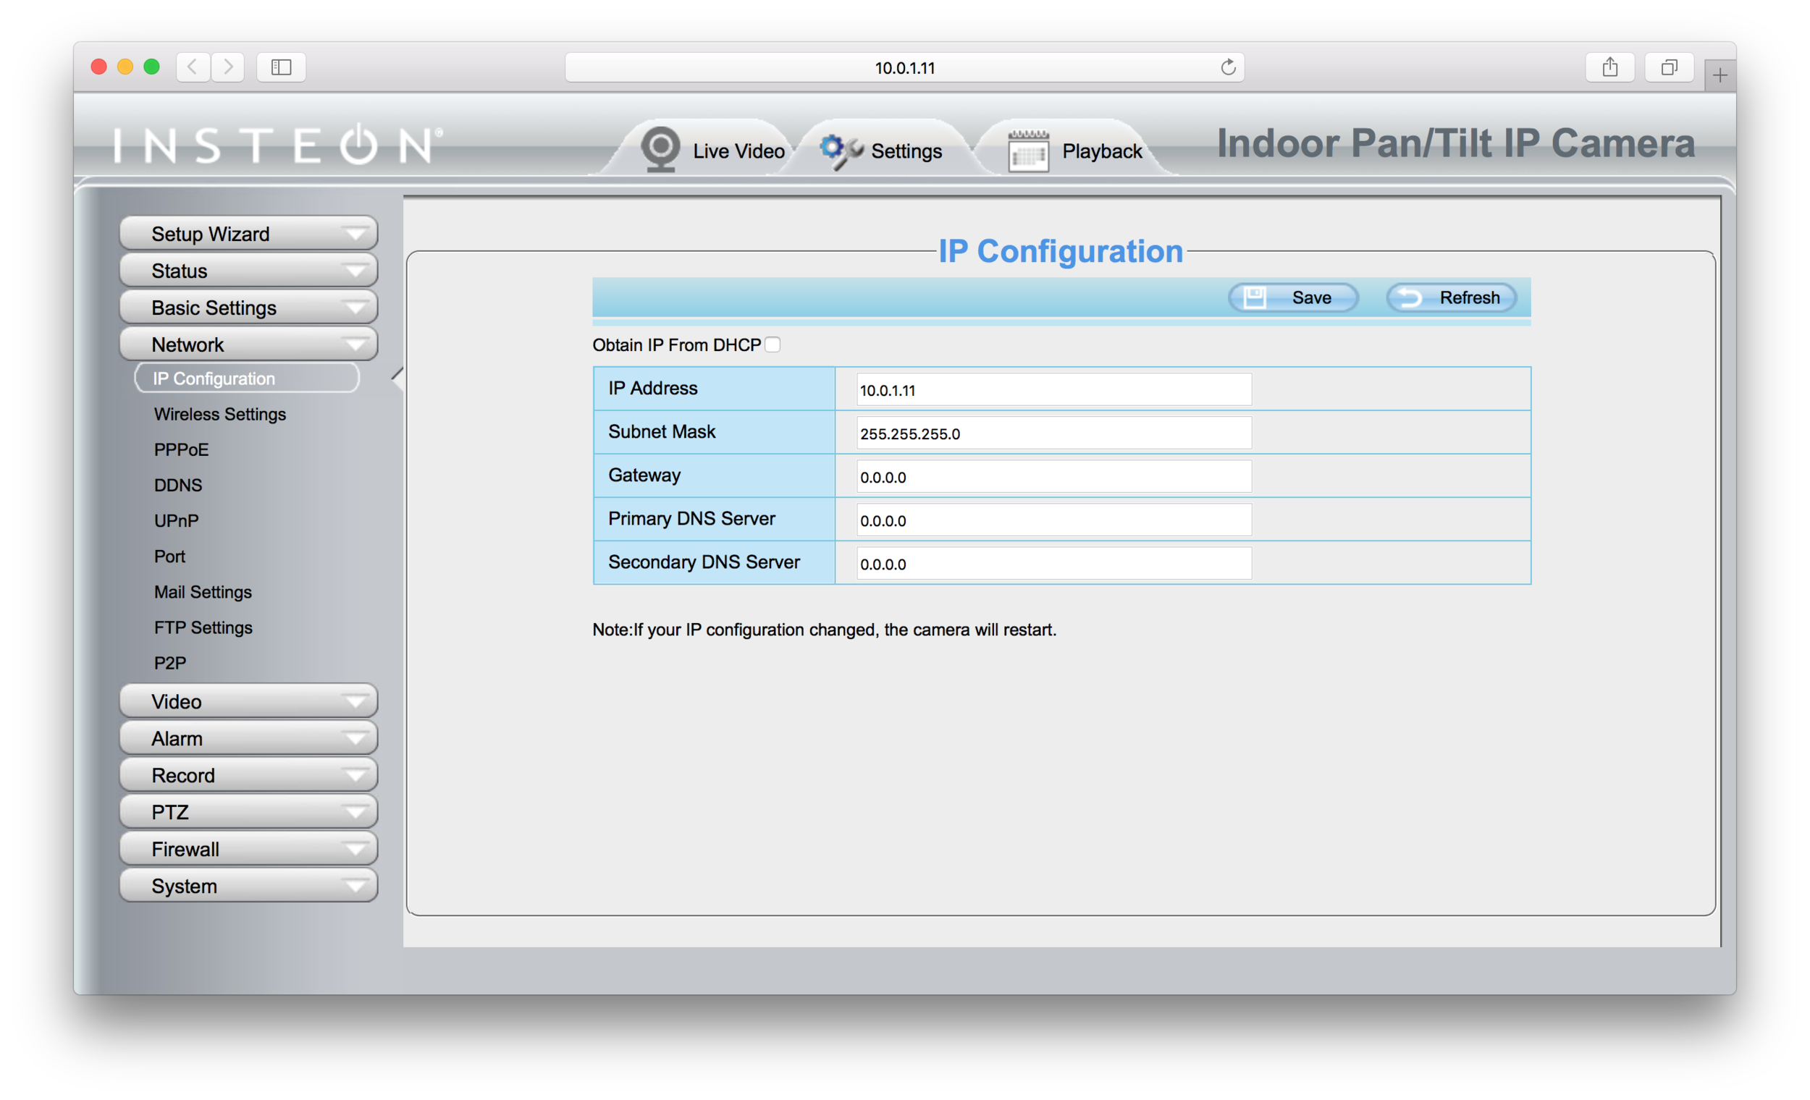Click the INSTEON logo
The width and height of the screenshot is (1810, 1100).
coord(278,144)
